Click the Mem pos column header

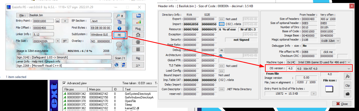pos(99,89)
